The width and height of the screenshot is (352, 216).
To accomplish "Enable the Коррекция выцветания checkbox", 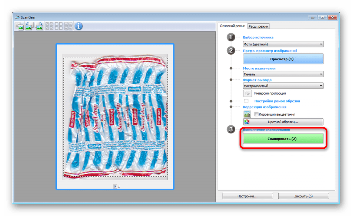I will point(256,114).
